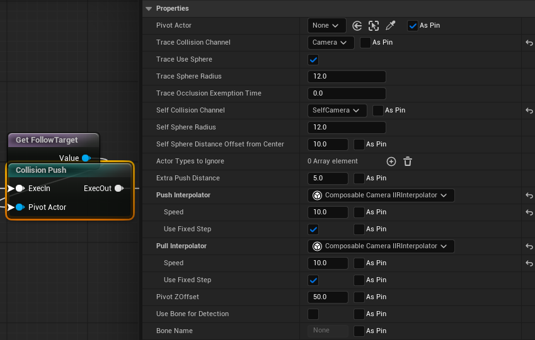Enable the Use Bone for Detection checkbox
Image resolution: width=535 pixels, height=340 pixels.
click(x=313, y=314)
